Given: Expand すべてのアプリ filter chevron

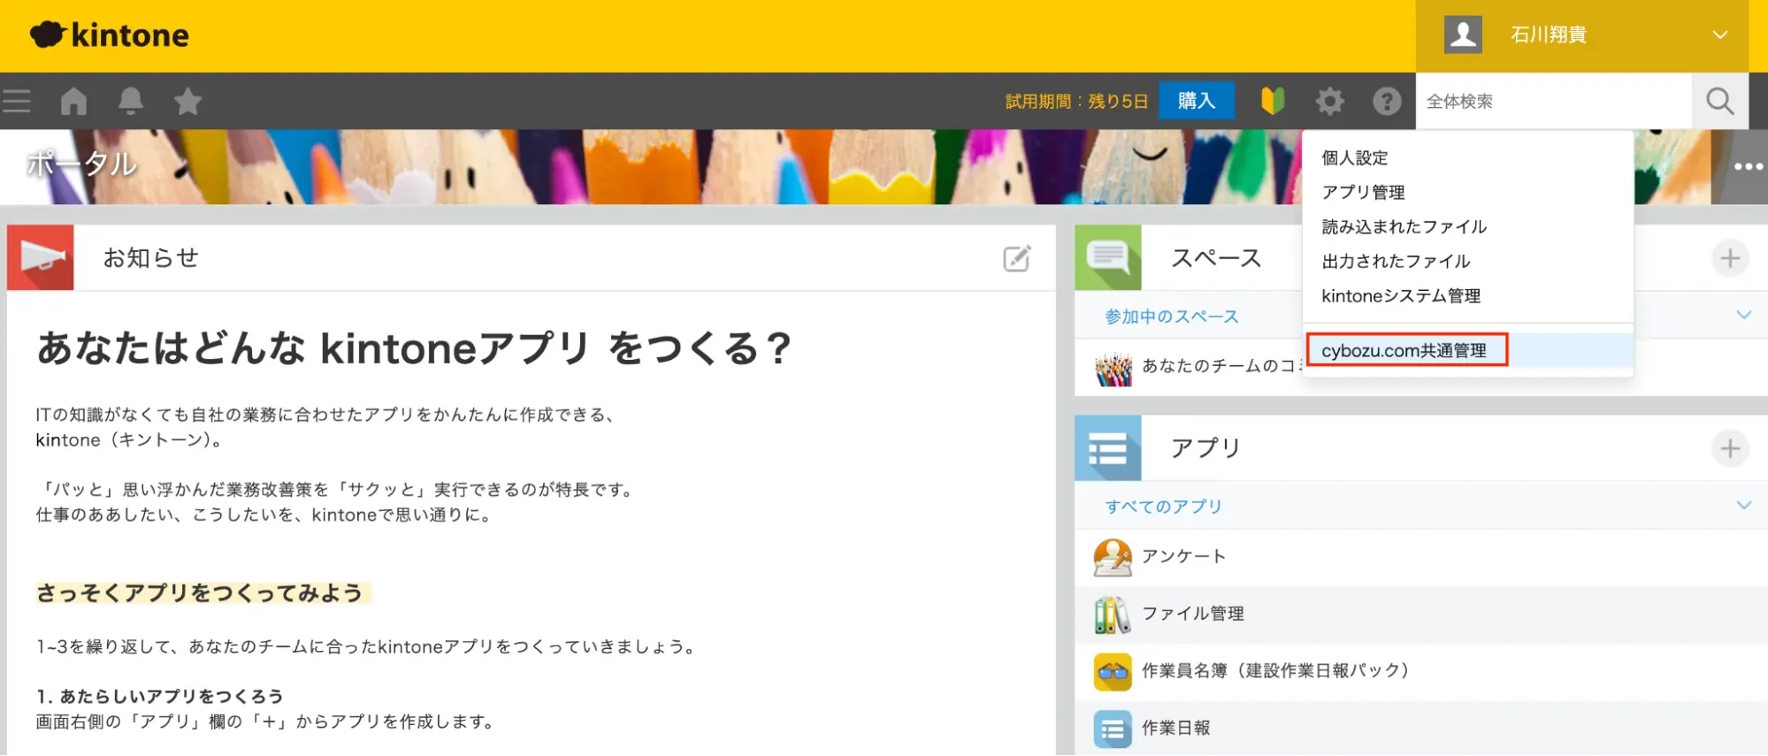Looking at the screenshot, I should tap(1743, 505).
